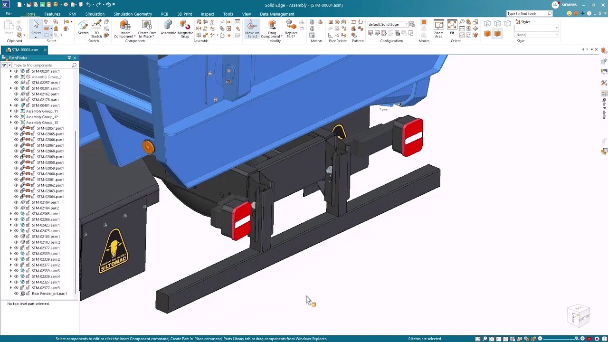Click the wireframe cube display icon
The image size is (608, 342).
[x=487, y=23]
